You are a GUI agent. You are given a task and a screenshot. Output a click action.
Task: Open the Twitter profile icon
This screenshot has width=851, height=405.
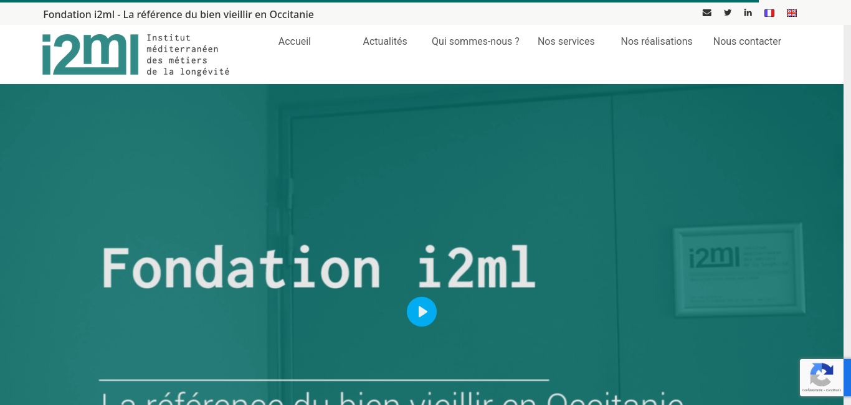point(728,12)
